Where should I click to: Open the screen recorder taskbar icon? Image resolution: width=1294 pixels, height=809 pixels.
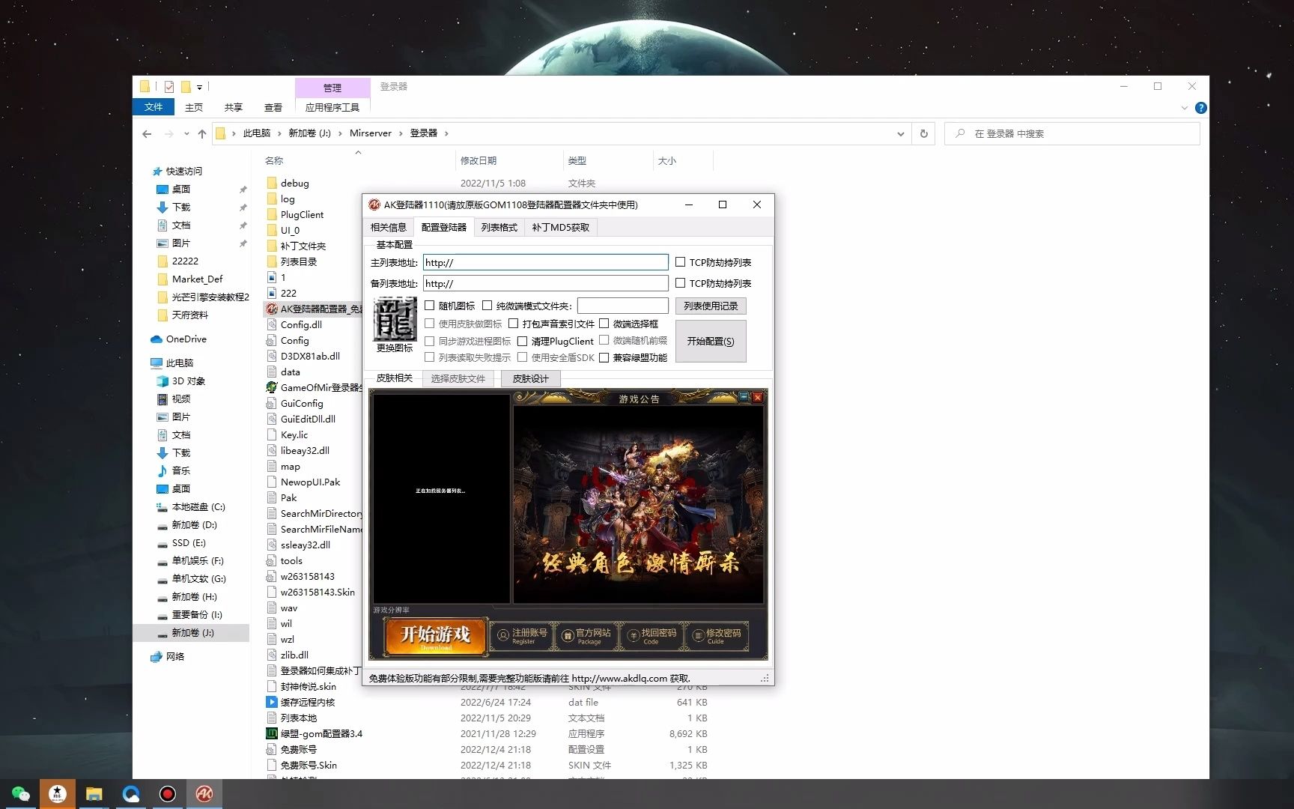[168, 794]
